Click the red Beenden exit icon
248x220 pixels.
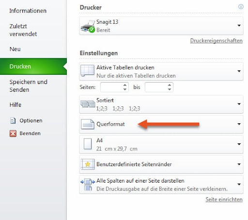[x=13, y=134]
